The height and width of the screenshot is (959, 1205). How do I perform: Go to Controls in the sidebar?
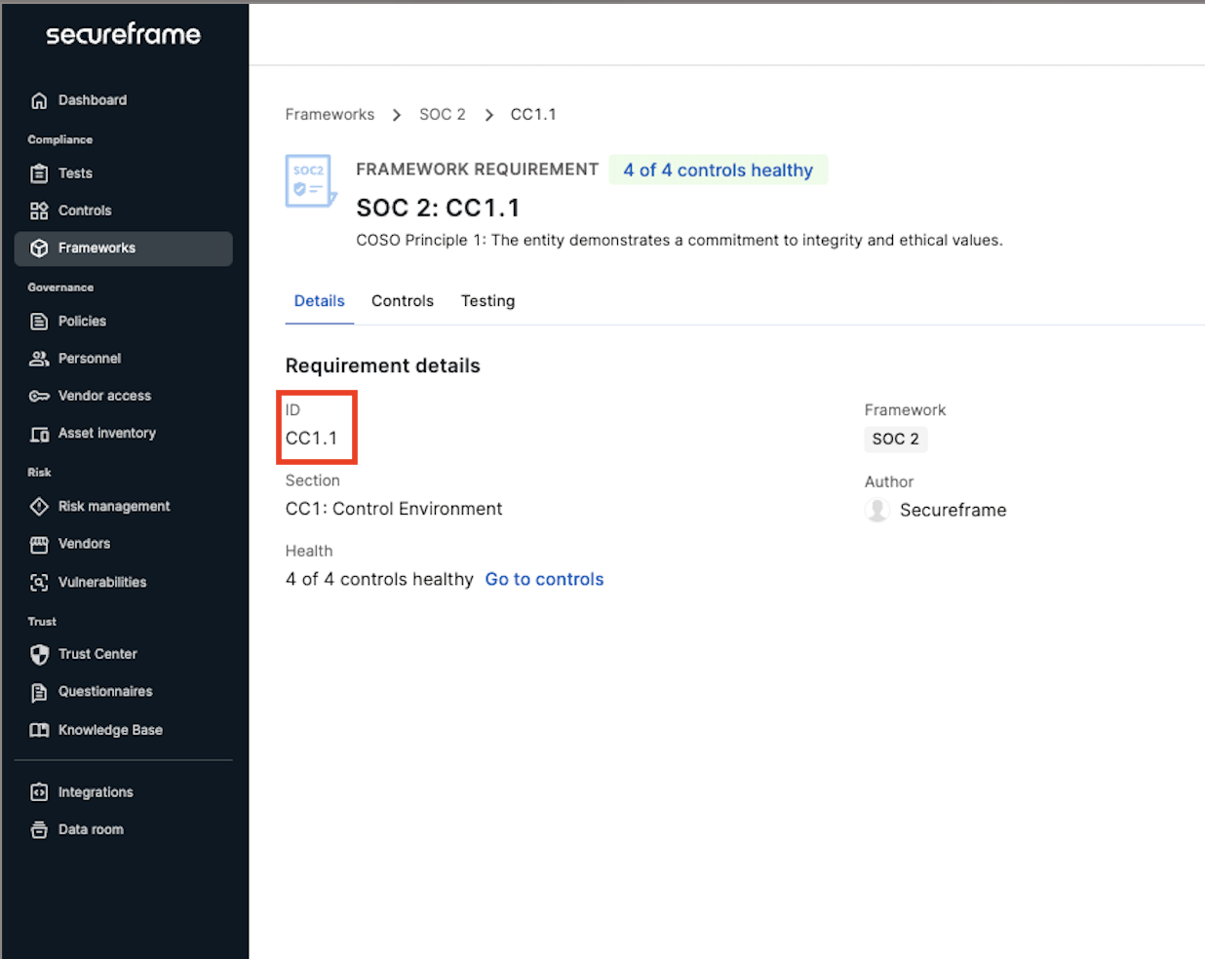coord(85,211)
